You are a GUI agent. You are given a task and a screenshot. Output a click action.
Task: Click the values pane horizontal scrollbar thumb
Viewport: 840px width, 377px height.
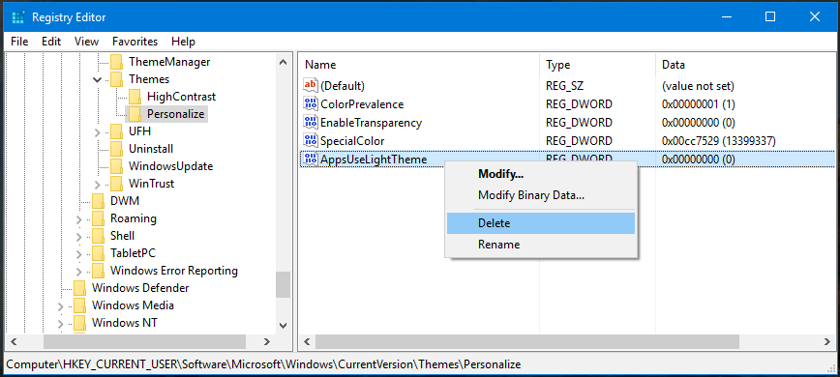pyautogui.click(x=527, y=341)
